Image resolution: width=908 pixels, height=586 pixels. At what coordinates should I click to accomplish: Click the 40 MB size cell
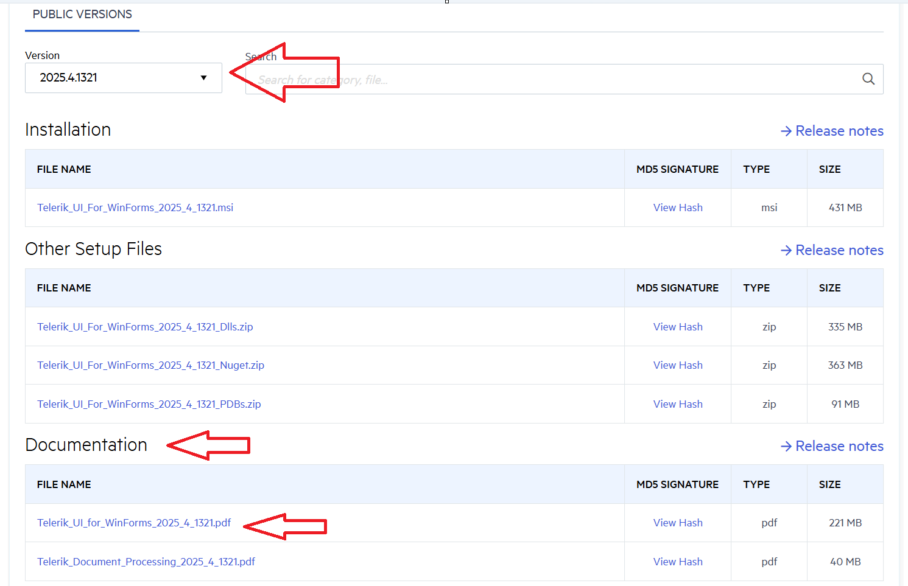click(845, 562)
